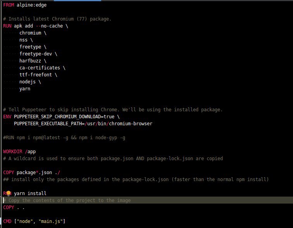Click the blue progress indicator at top
The height and width of the screenshot is (228, 293).
coord(78,0)
